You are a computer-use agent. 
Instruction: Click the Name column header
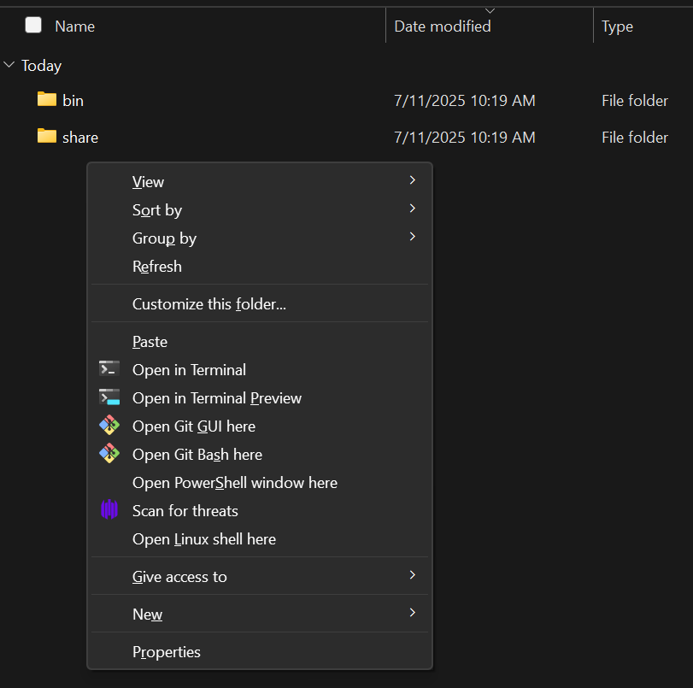[73, 26]
